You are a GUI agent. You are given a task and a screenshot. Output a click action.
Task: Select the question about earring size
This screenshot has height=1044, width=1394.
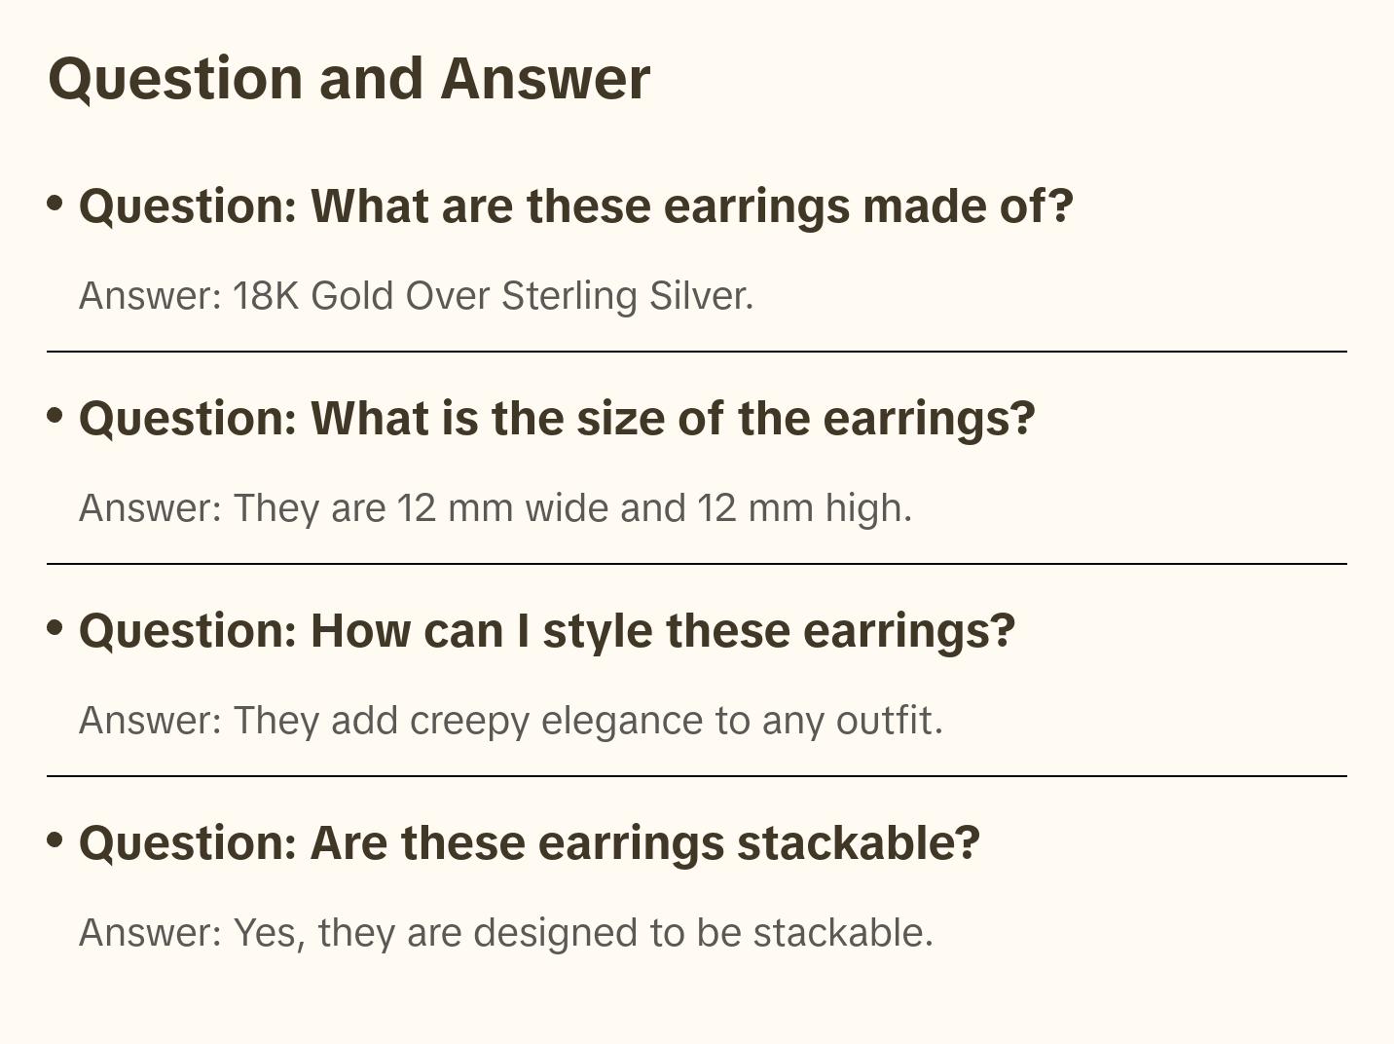[557, 419]
